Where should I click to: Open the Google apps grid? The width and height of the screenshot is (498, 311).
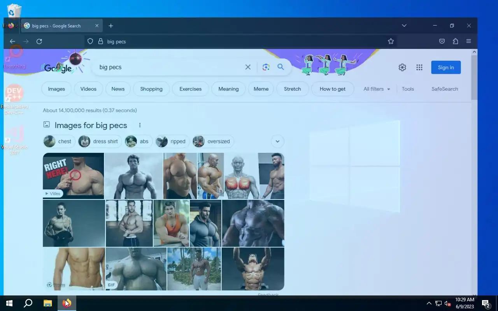coord(419,67)
